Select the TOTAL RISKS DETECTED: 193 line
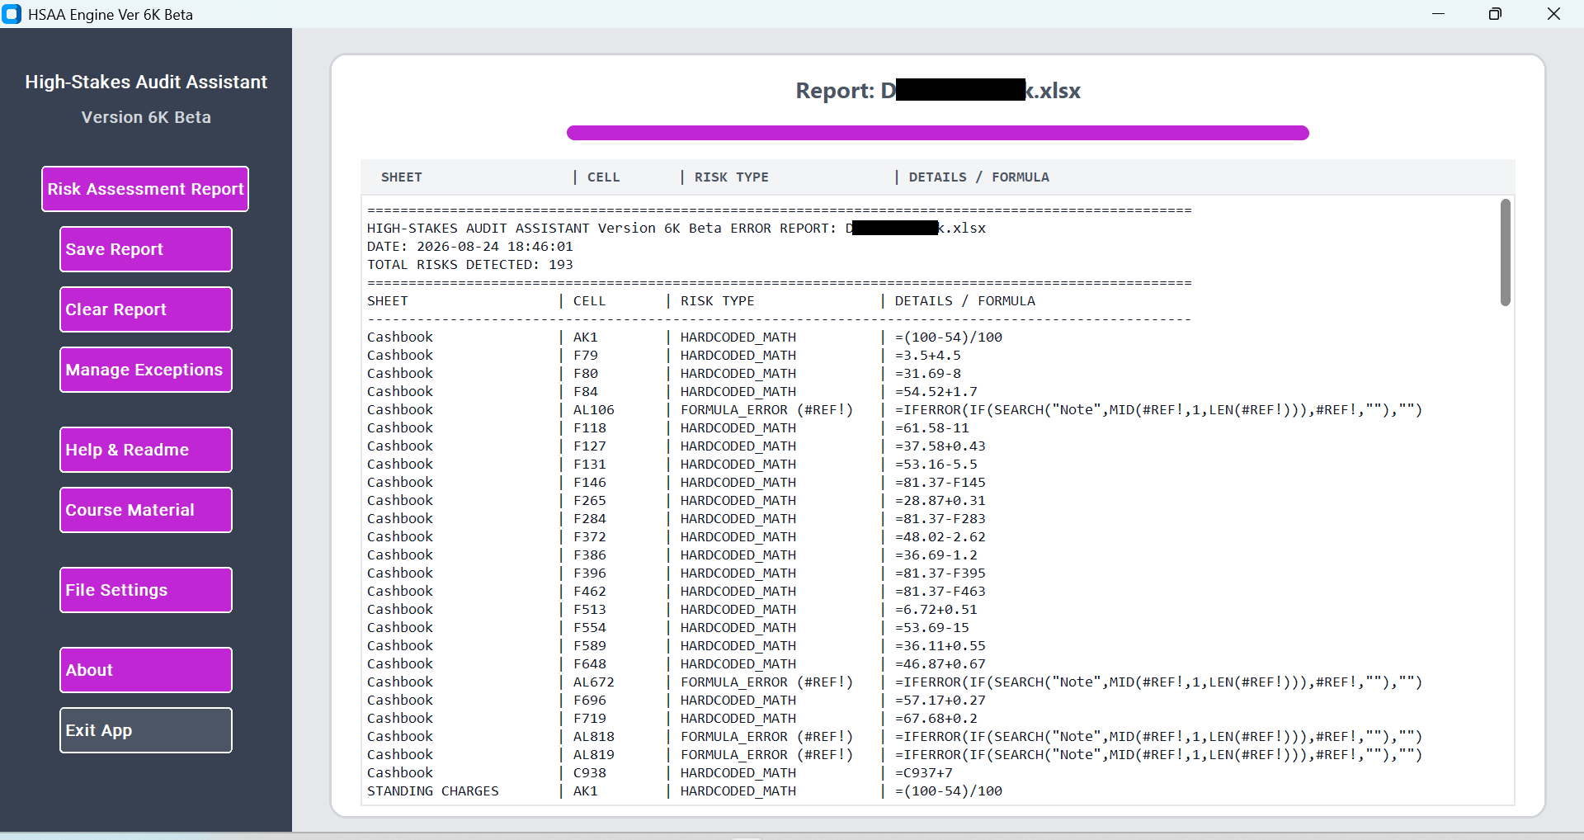The height and width of the screenshot is (840, 1584). pyautogui.click(x=470, y=265)
